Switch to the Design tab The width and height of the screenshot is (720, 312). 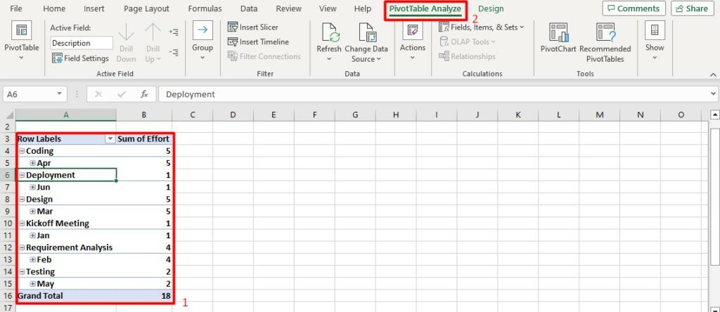tap(491, 8)
